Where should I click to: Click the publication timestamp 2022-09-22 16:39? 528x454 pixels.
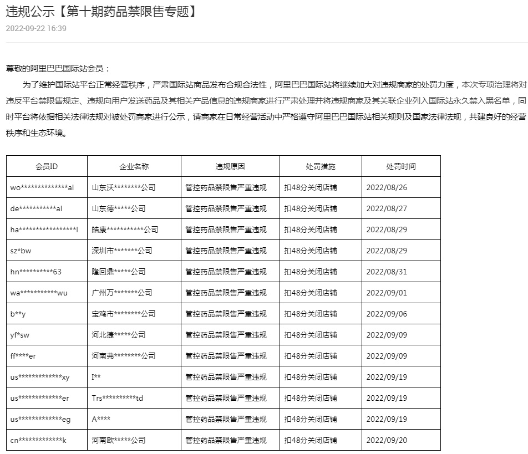(36, 28)
